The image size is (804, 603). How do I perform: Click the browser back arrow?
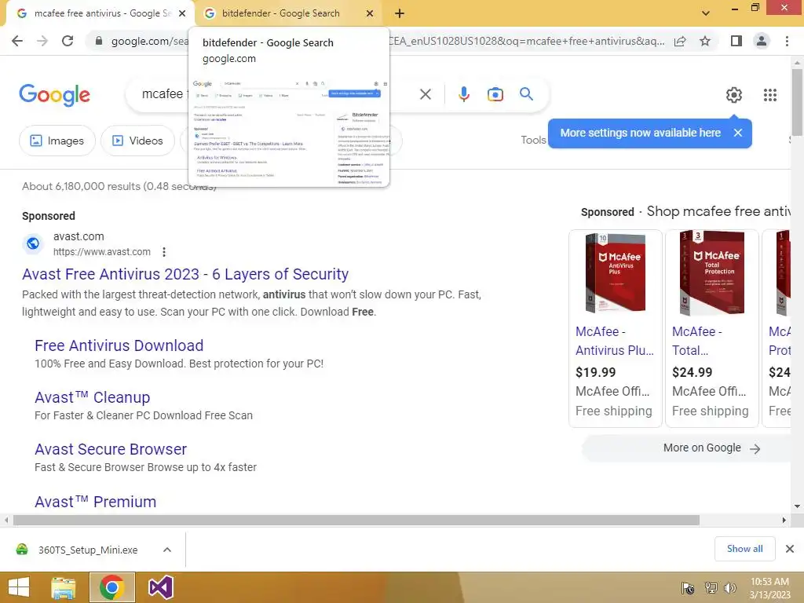click(17, 41)
